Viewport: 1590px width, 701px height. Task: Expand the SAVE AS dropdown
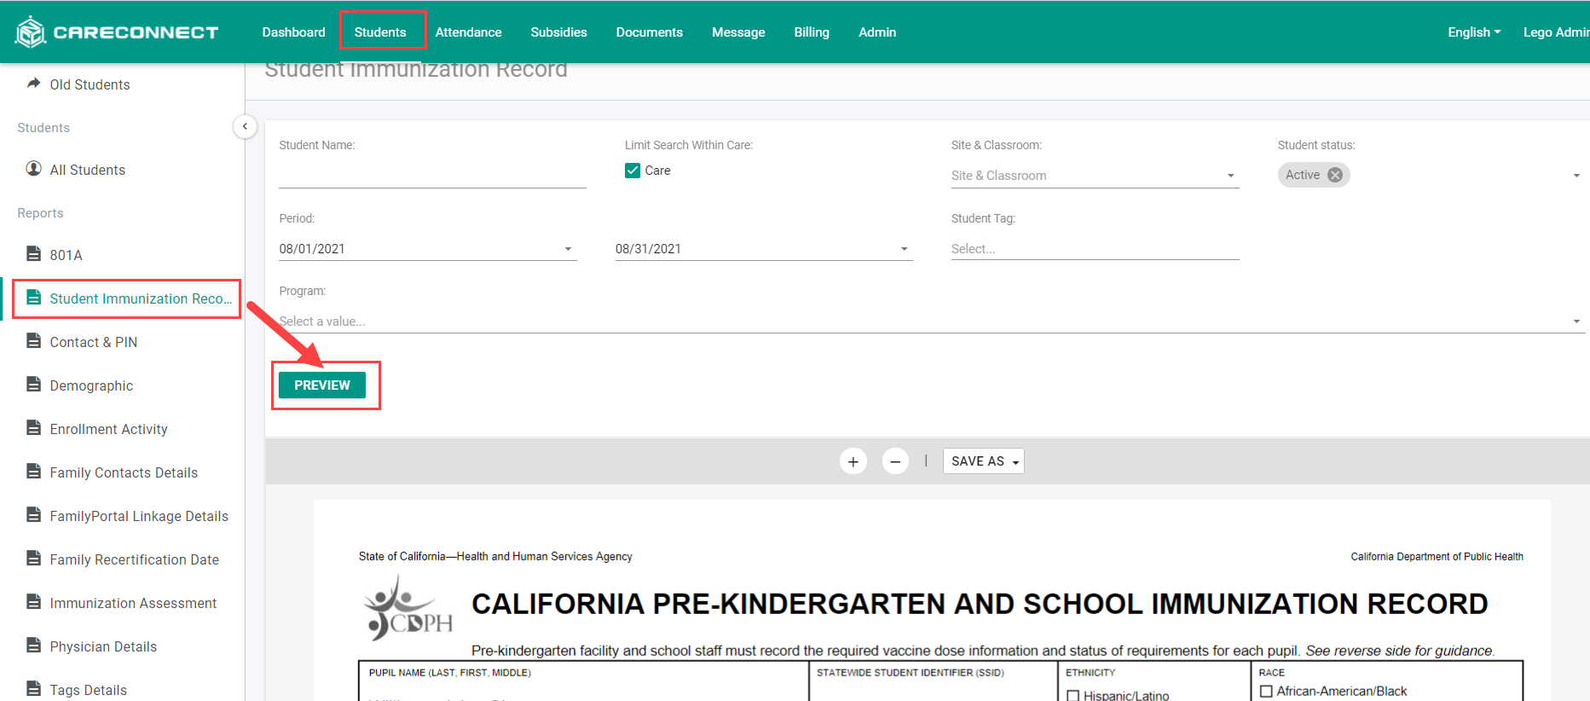[x=983, y=461]
